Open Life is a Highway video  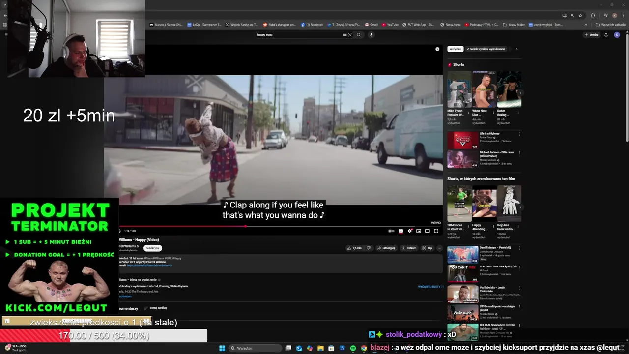(x=462, y=140)
